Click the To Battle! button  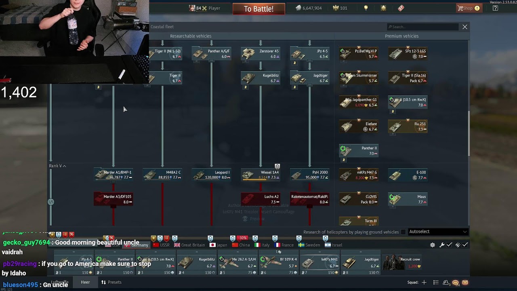click(x=258, y=9)
